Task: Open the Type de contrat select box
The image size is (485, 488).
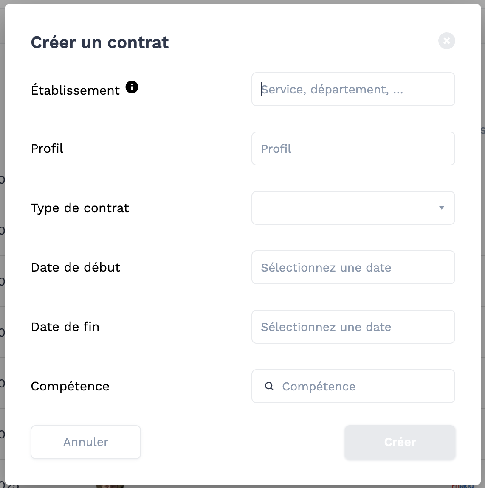Action: tap(353, 208)
